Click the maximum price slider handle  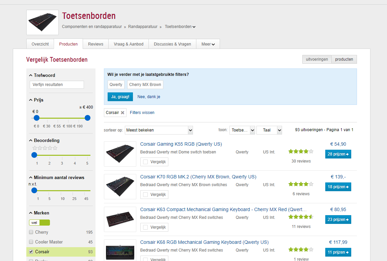(87, 118)
